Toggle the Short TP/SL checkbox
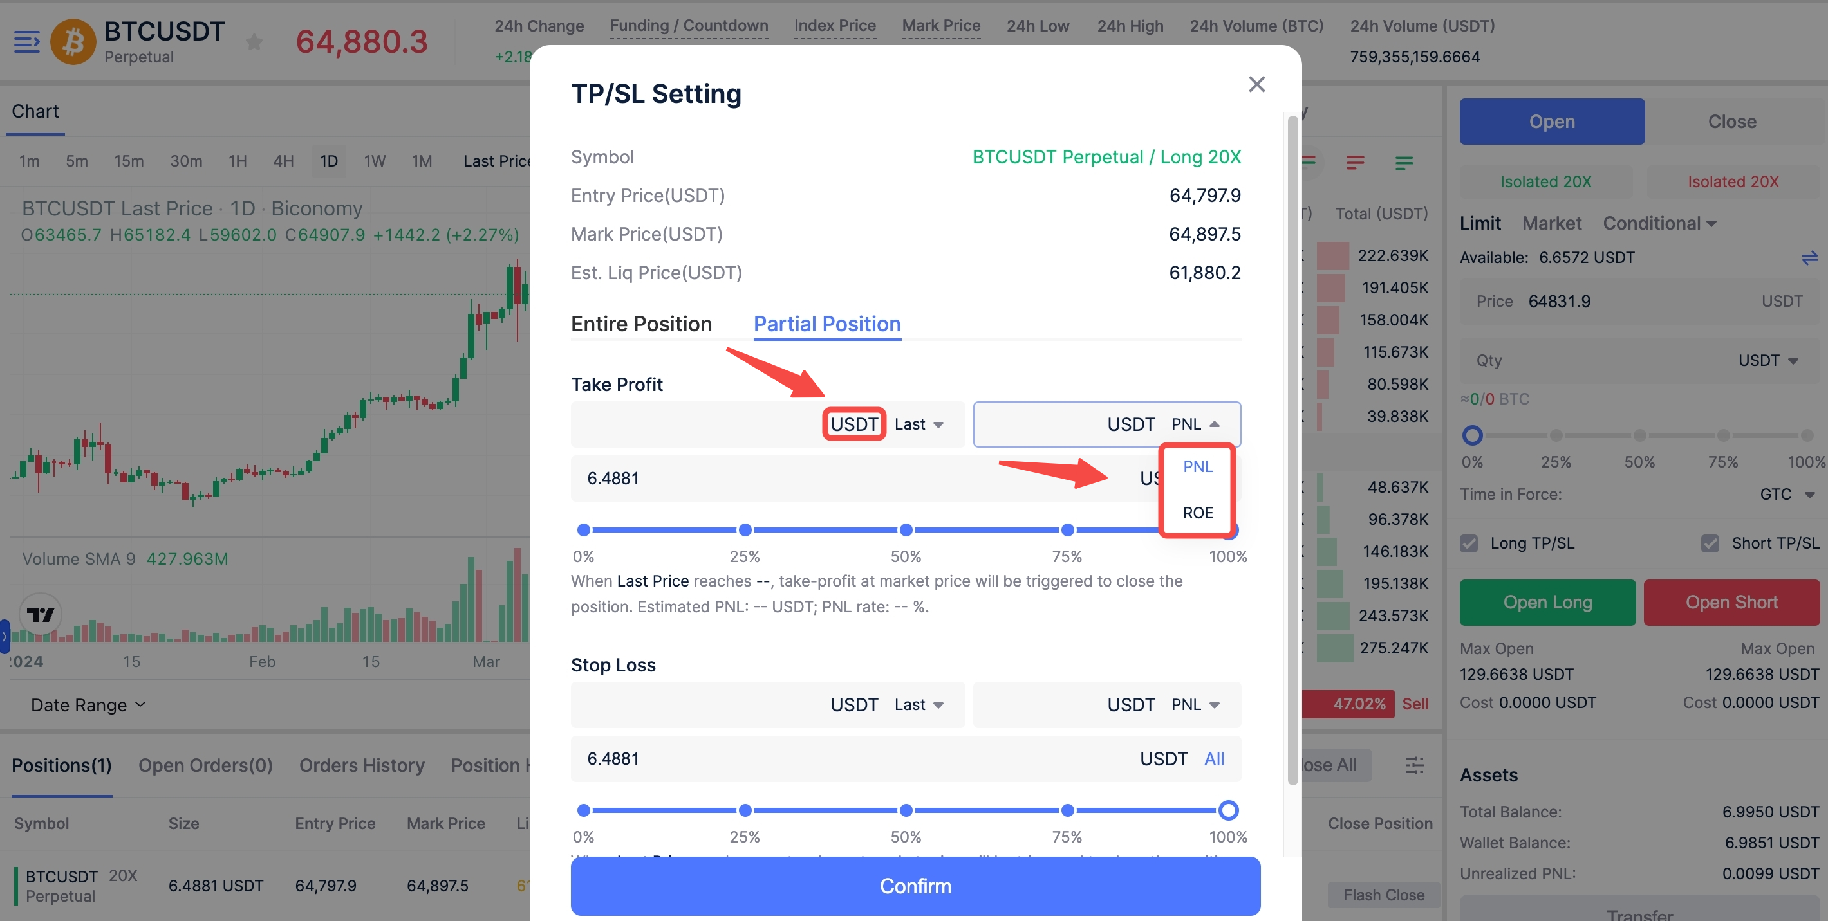 1710,543
